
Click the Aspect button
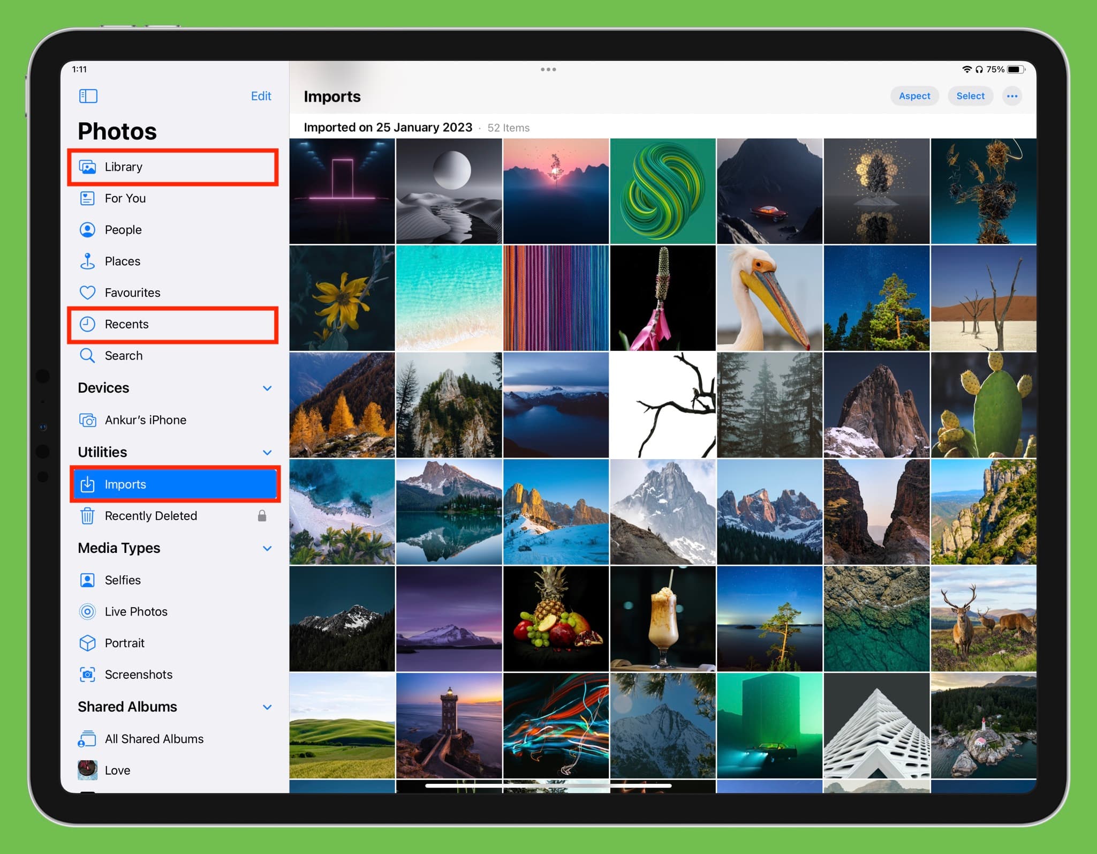(913, 96)
